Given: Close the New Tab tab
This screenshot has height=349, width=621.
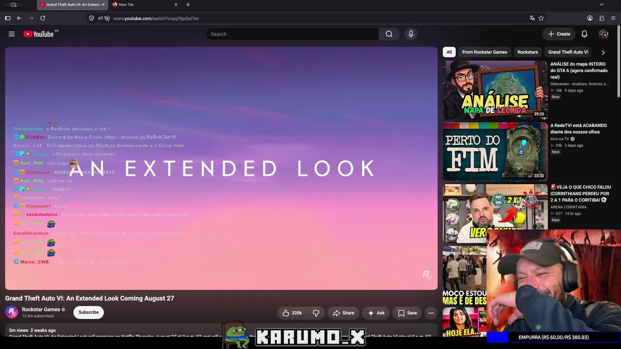Looking at the screenshot, I should coord(176,5).
